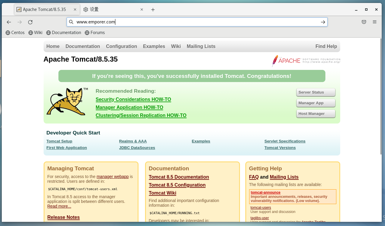The image size is (385, 226).
Task: Open the Pocket save icon
Action: [364, 22]
